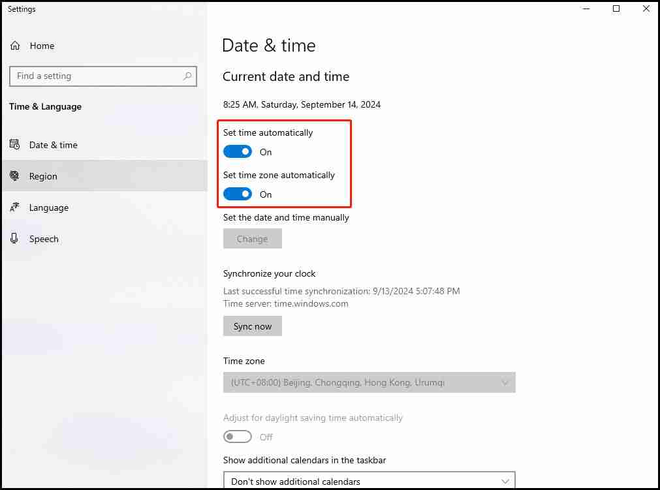Click the Region globe icon
Screen dimensions: 660x490
(x=15, y=176)
